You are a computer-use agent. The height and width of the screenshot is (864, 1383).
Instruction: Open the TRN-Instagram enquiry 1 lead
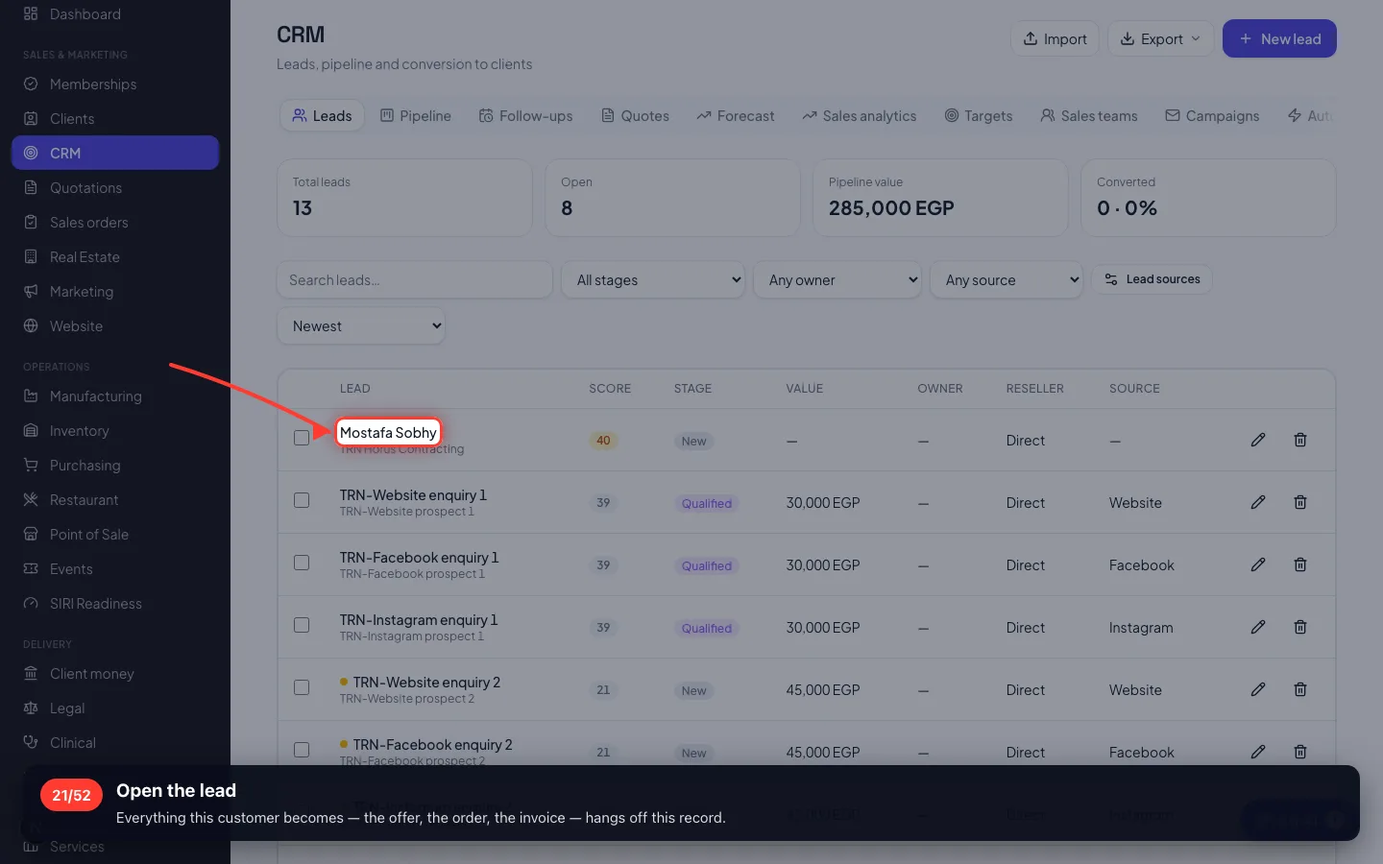pos(419,620)
